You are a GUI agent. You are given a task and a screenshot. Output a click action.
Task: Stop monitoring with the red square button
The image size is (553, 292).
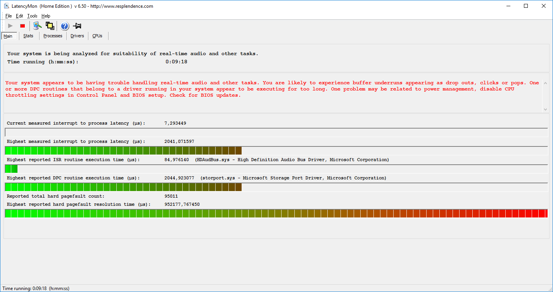tap(22, 26)
